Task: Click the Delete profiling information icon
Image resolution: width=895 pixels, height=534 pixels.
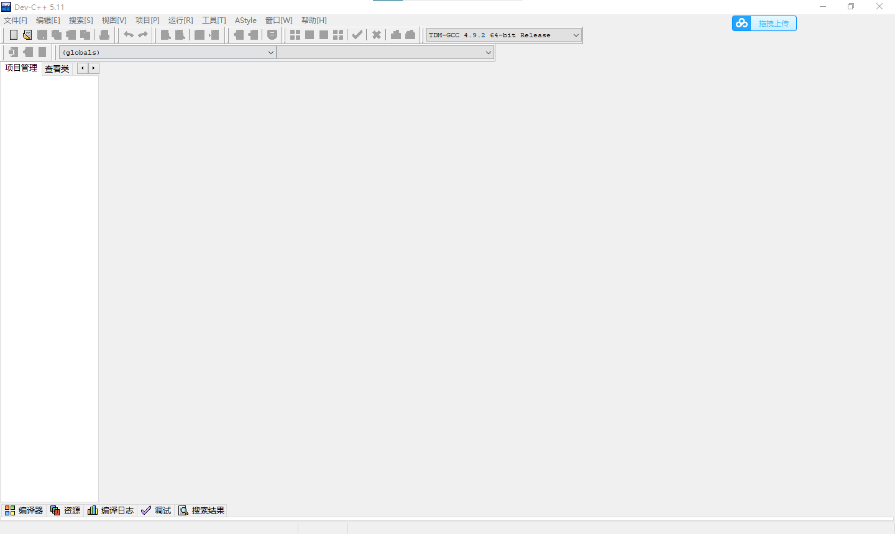Action: coord(410,35)
